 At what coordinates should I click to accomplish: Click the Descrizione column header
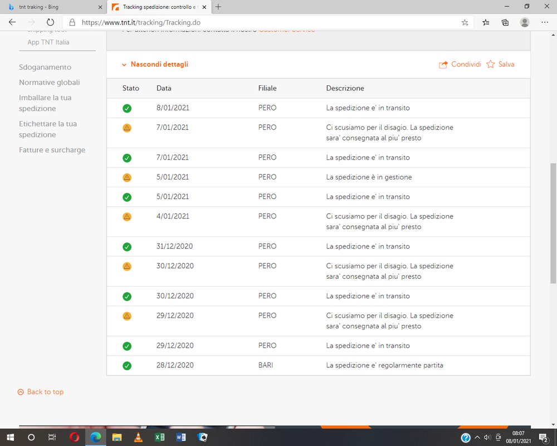tap(345, 88)
